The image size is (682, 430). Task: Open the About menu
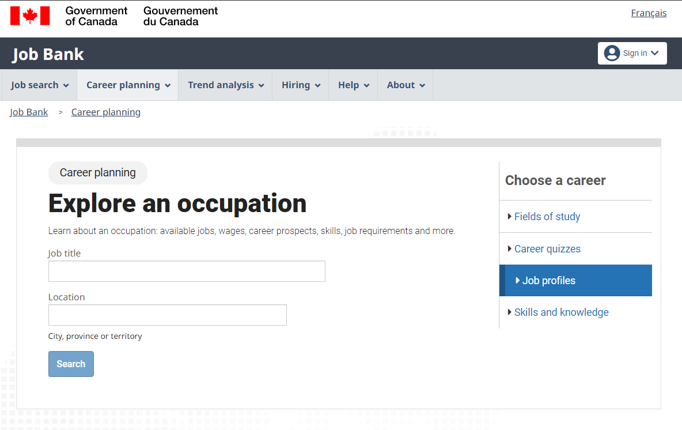[406, 85]
